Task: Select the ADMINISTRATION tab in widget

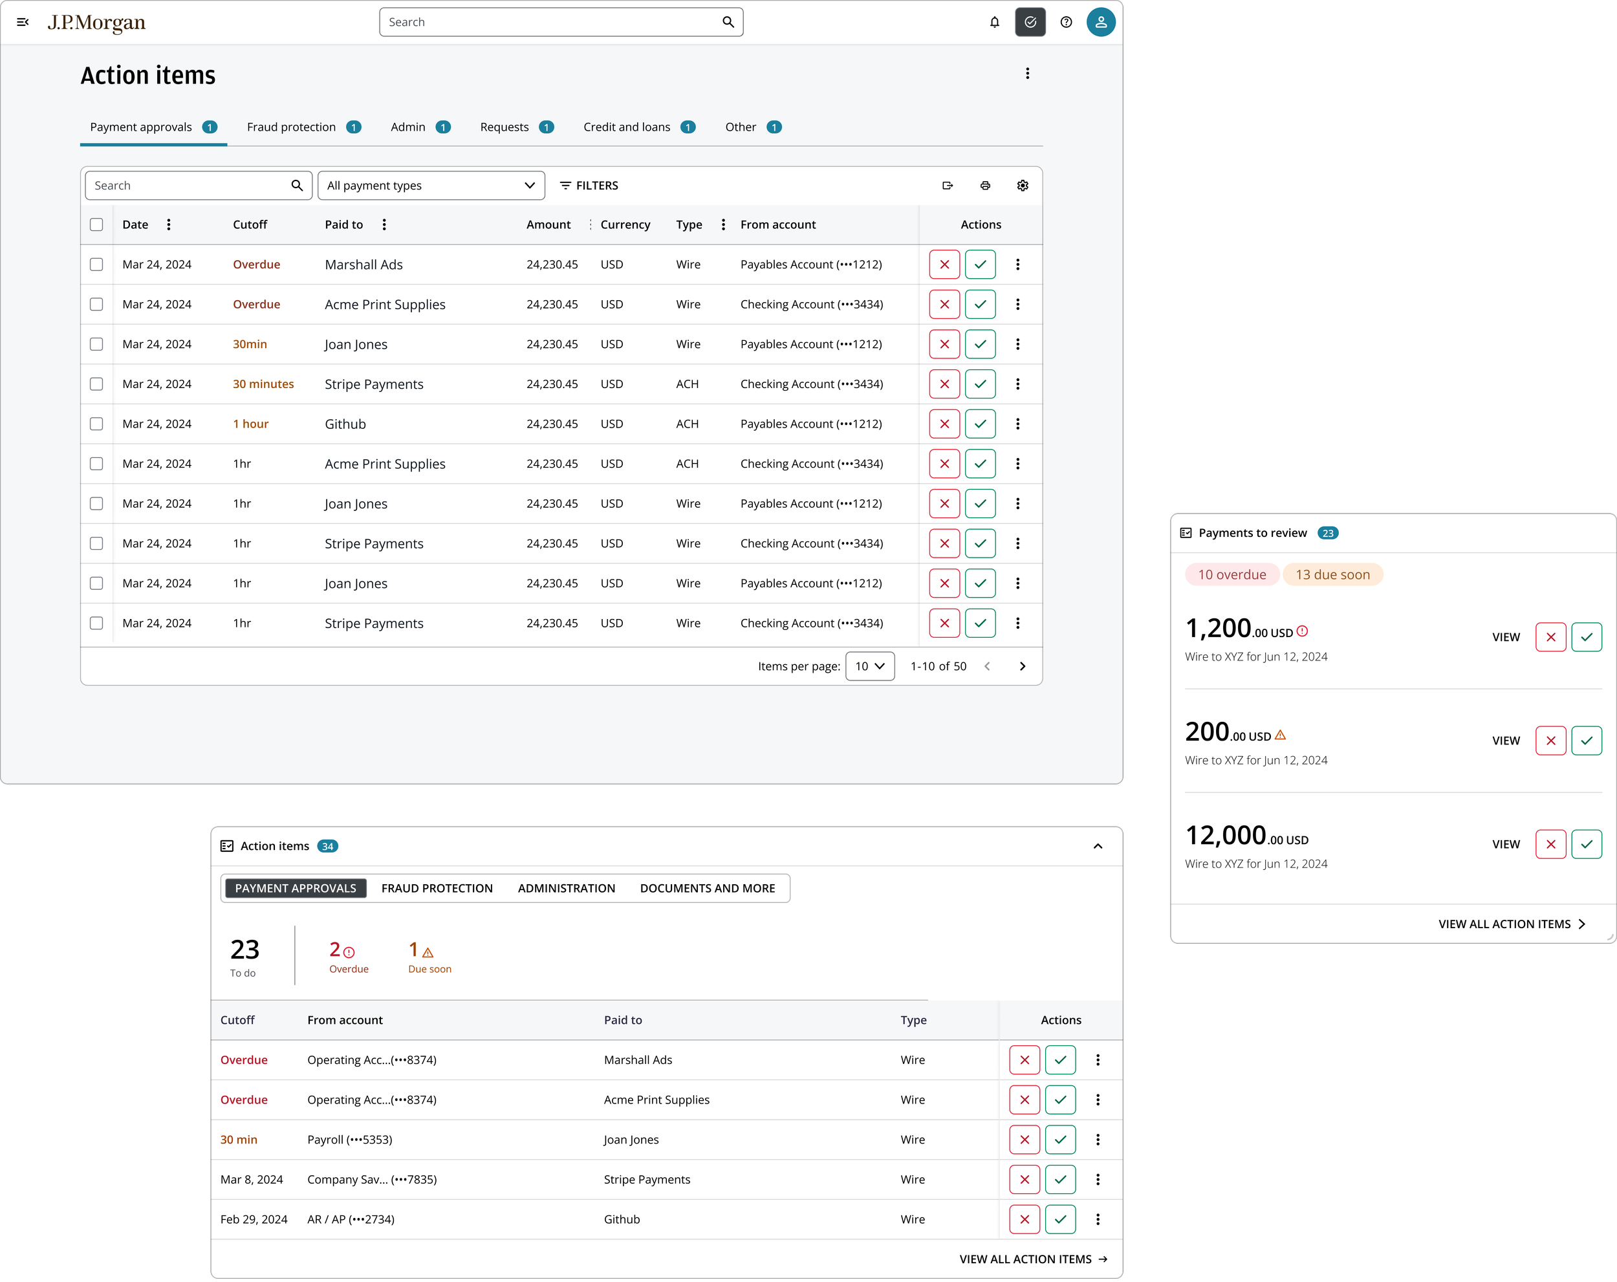Action: (566, 888)
